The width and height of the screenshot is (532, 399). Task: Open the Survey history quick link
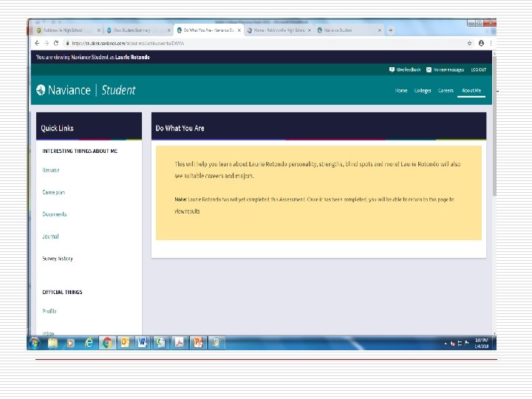pos(58,259)
